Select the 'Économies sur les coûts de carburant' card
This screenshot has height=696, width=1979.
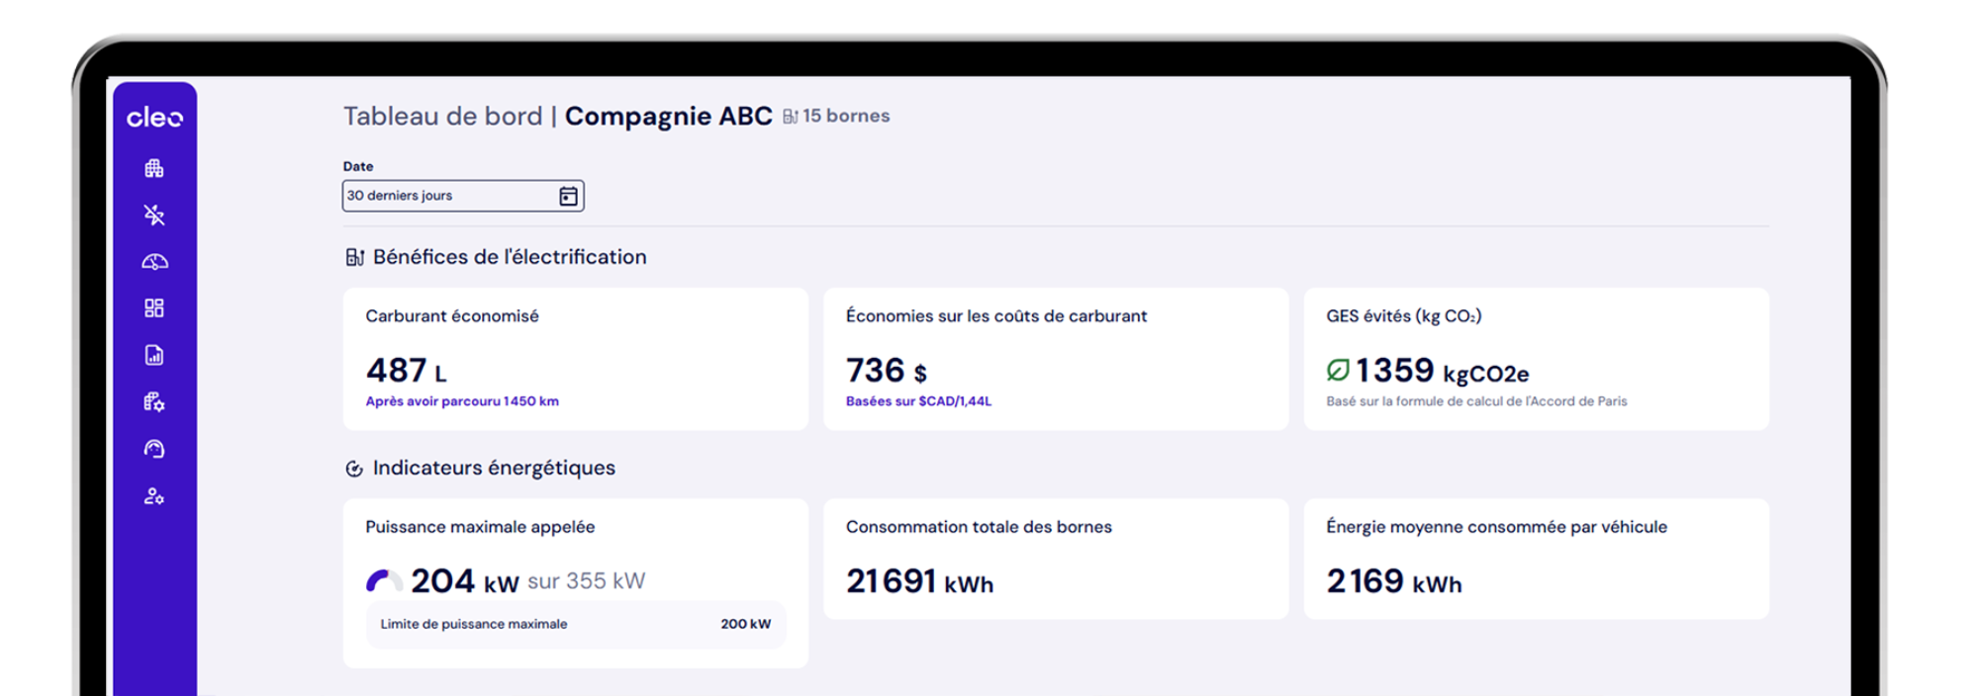click(x=1055, y=359)
